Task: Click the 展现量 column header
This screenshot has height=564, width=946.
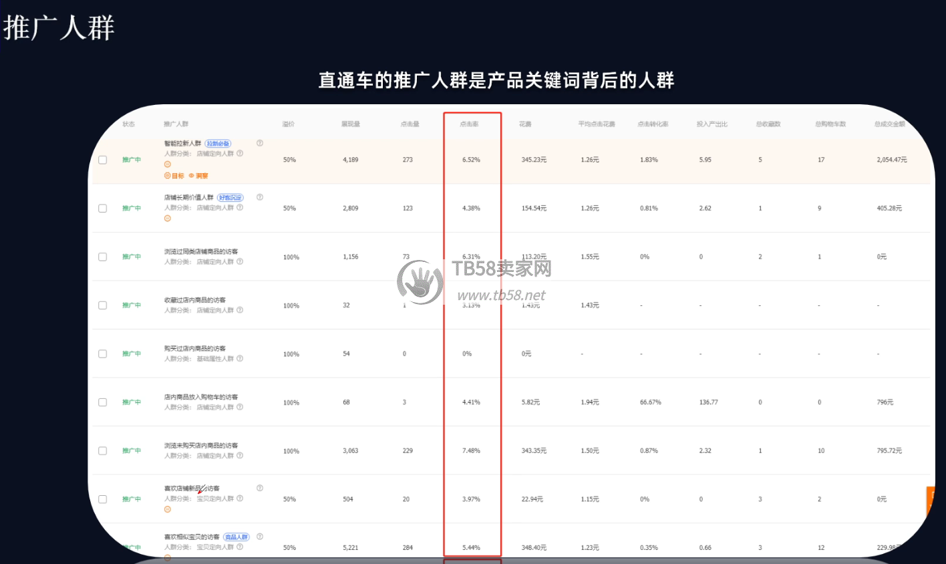Action: click(x=351, y=124)
